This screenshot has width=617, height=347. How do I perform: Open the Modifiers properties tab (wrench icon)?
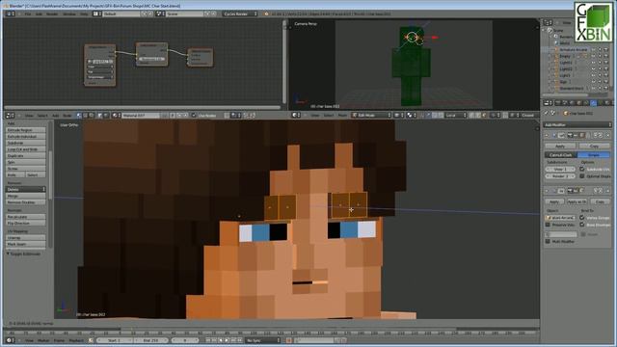coord(594,103)
